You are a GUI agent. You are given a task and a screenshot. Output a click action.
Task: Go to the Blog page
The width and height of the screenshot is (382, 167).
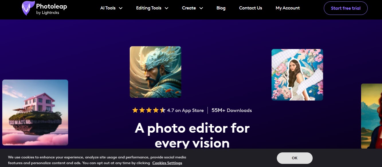pyautogui.click(x=221, y=8)
